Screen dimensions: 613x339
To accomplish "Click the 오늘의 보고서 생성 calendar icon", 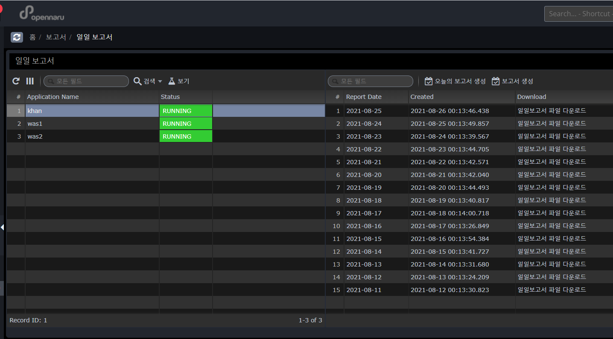I will 429,81.
